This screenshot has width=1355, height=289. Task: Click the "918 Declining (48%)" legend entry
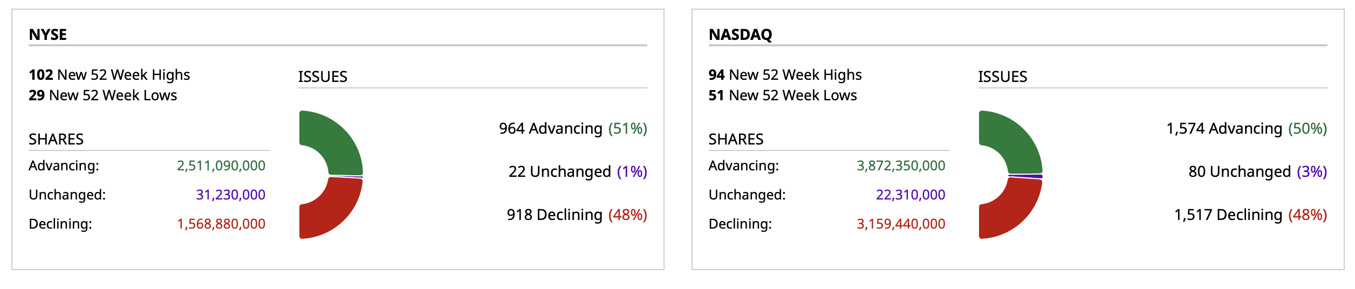pyautogui.click(x=577, y=215)
